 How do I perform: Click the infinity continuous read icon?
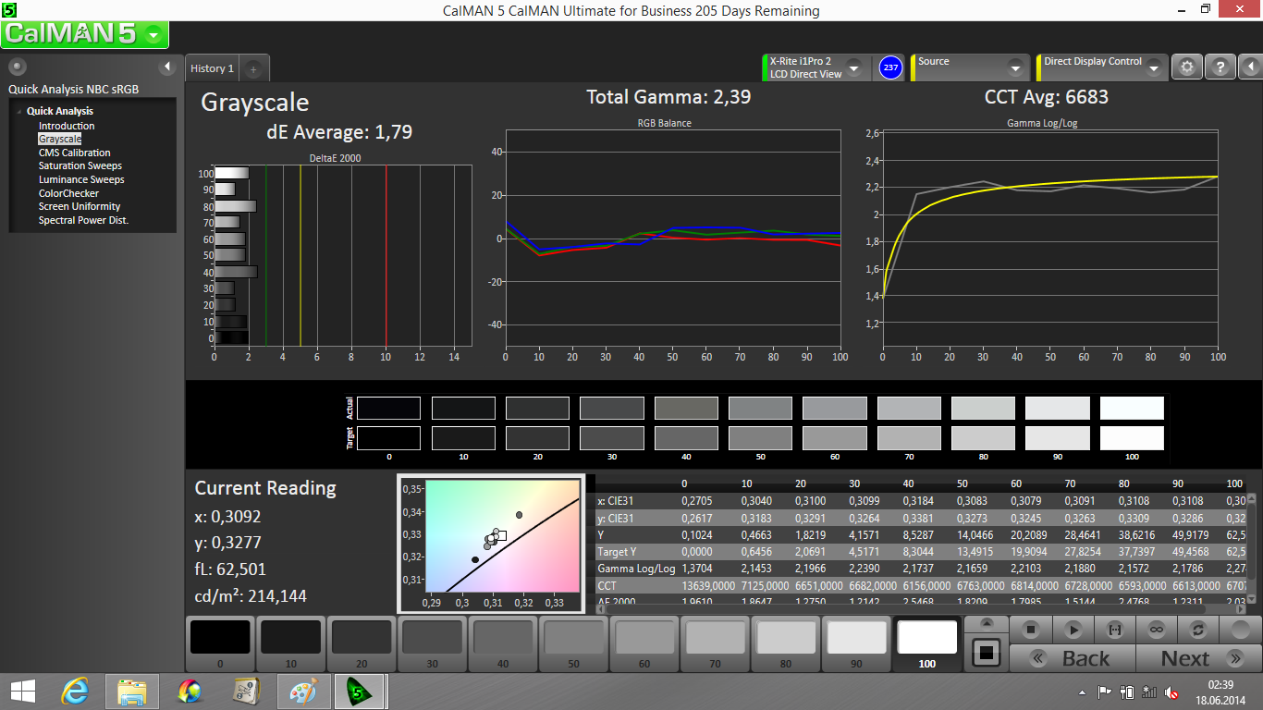(1156, 630)
